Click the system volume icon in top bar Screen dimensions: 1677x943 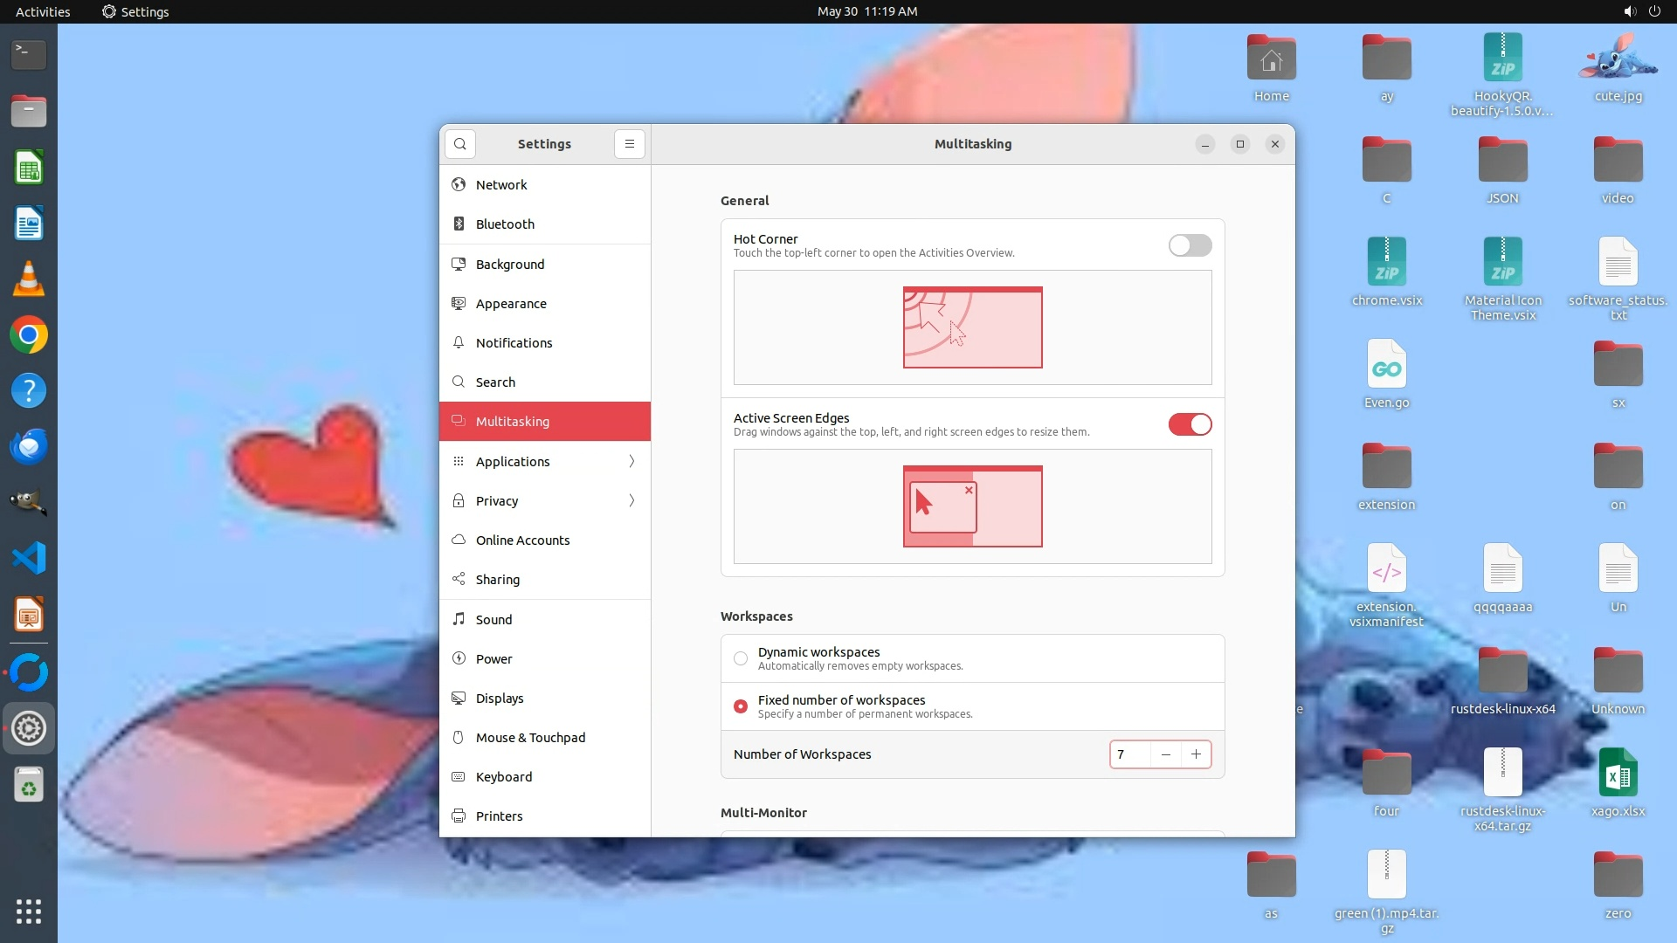[x=1629, y=11]
